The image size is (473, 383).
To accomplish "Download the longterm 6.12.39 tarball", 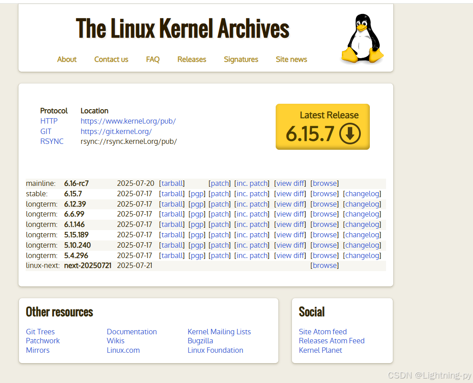I will click(x=172, y=204).
